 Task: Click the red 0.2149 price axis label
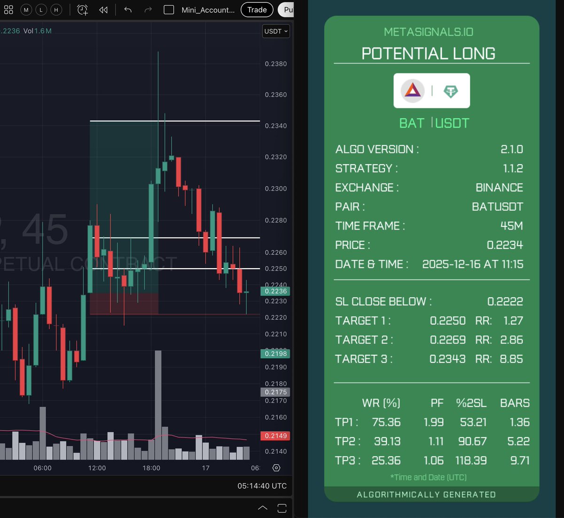click(x=275, y=436)
